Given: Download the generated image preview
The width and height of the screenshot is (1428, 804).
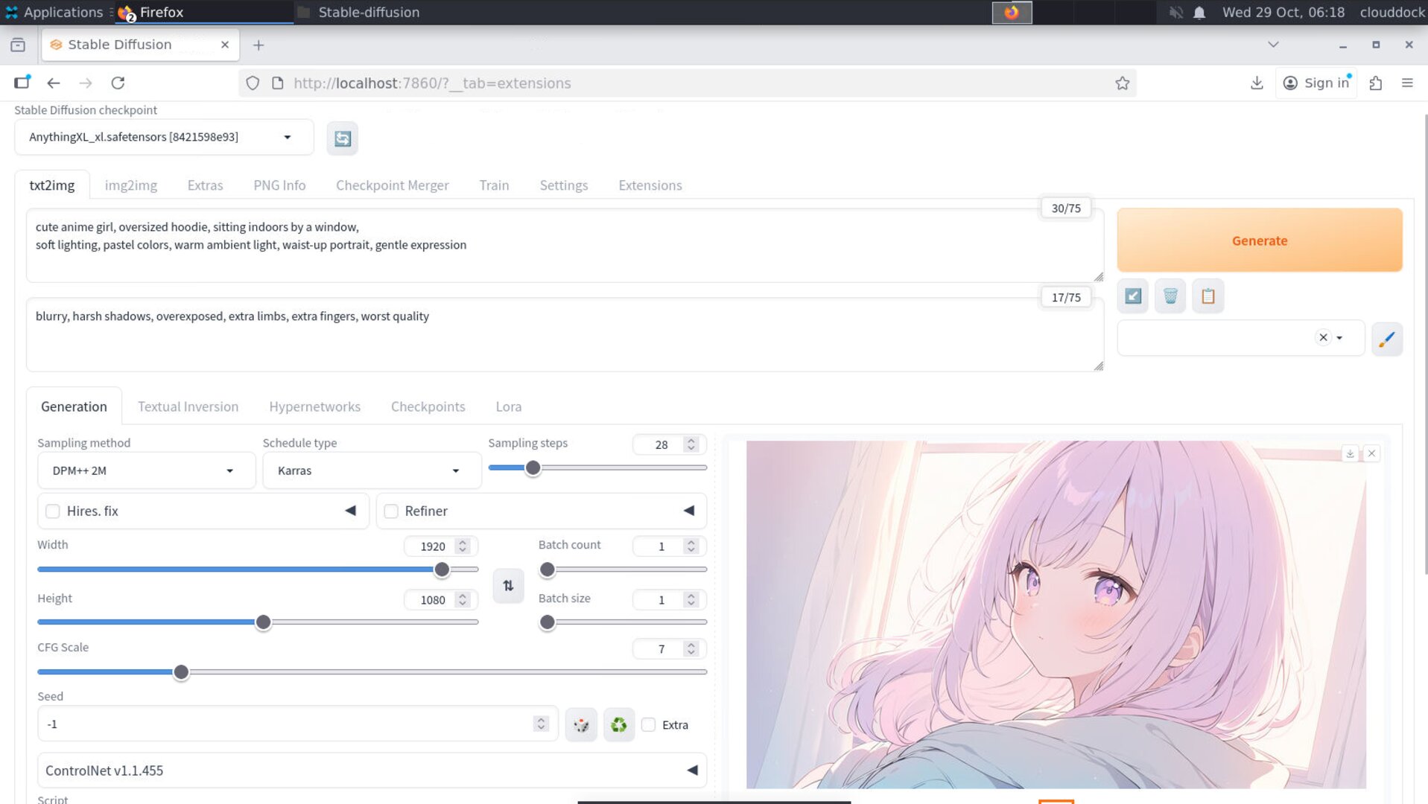Looking at the screenshot, I should pos(1350,453).
